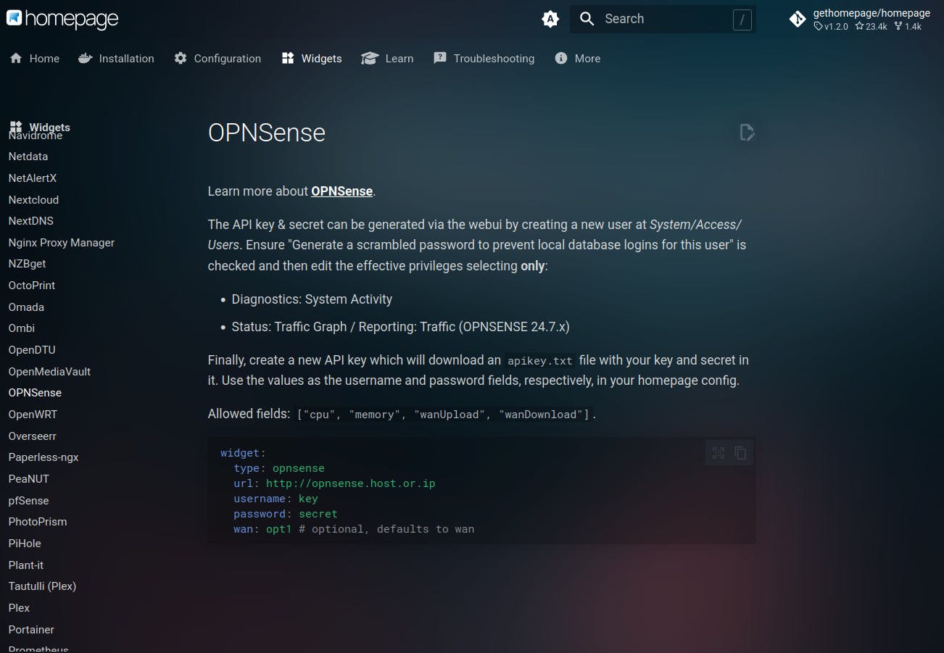Toggle the color theme switcher icon
Screen dimensions: 944x653
pyautogui.click(x=550, y=20)
